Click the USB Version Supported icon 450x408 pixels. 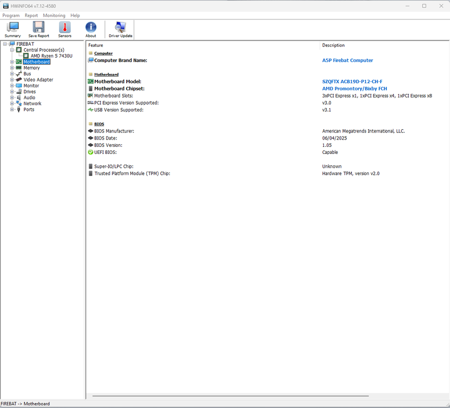[x=90, y=110]
